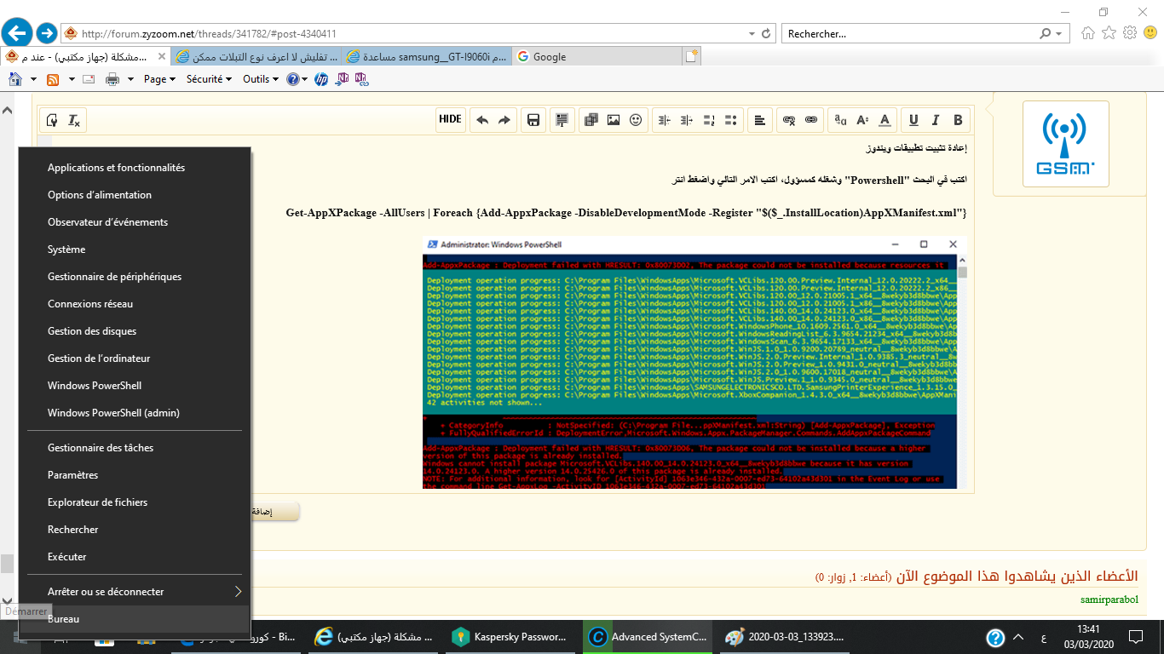
Task: Select Windows PowerShell (admin) menu item
Action: 135,413
